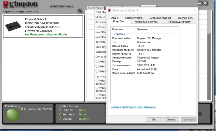Screen dimensions: 216x131
Task: Close the Kingston SSD Manager window
Action: pos(205,3)
